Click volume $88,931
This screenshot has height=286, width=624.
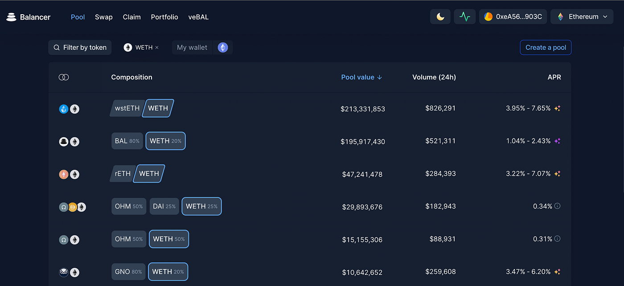[x=443, y=239]
